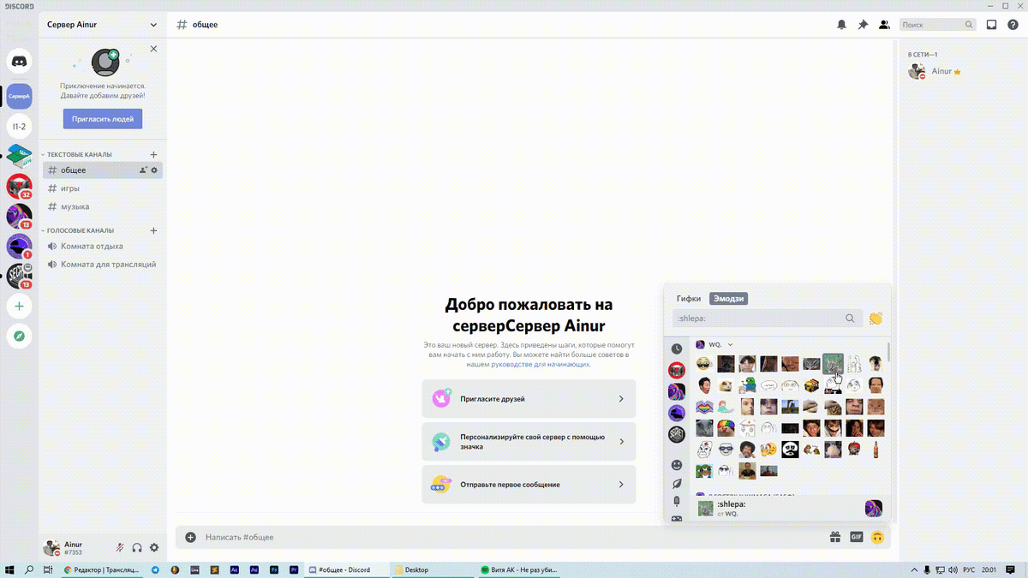Viewport: 1028px width, 578px height.
Task: Click the emoji search field
Action: [766, 319]
